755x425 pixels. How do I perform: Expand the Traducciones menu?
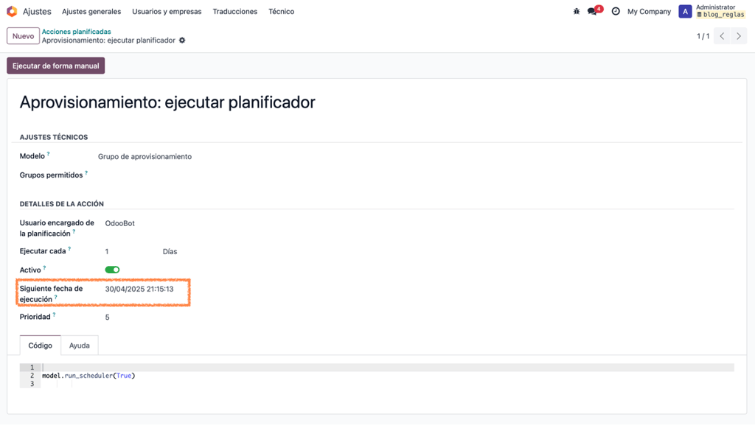point(235,12)
